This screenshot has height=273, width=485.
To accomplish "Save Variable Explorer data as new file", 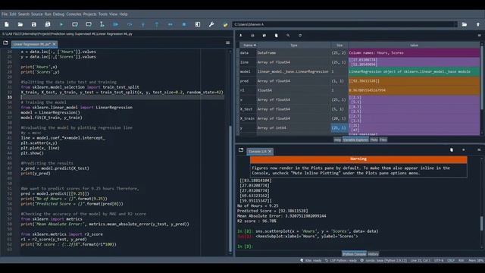I will (264, 36).
